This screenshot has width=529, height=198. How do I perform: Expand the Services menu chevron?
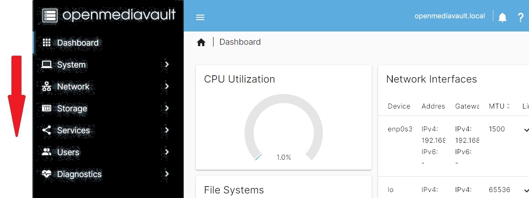point(167,130)
